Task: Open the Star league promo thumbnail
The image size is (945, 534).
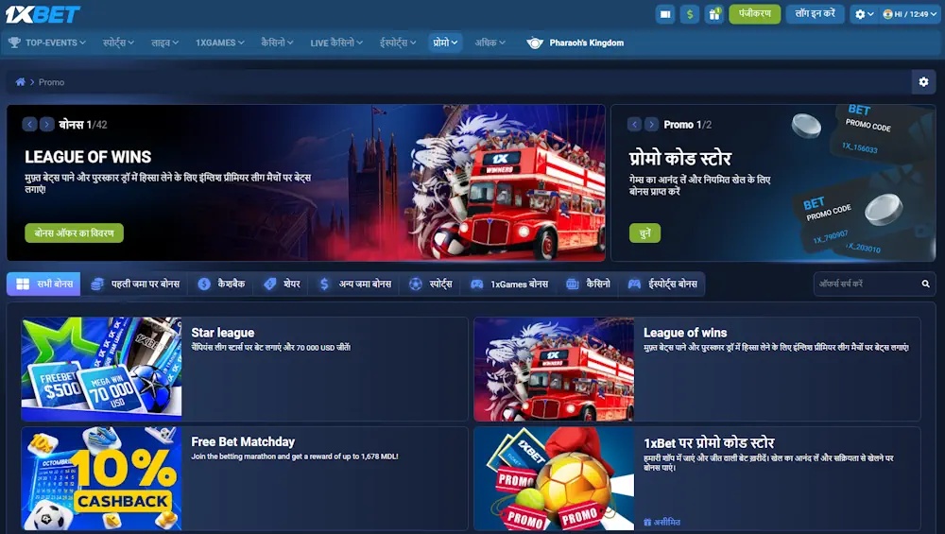Action: point(101,369)
